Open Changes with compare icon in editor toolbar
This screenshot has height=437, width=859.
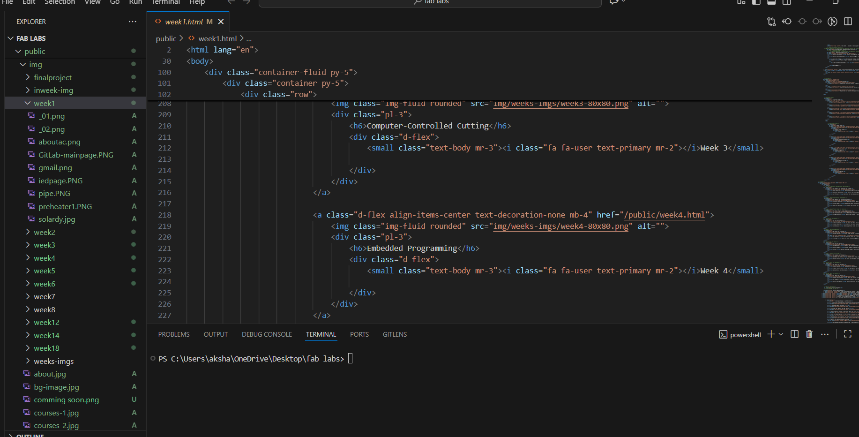point(771,22)
